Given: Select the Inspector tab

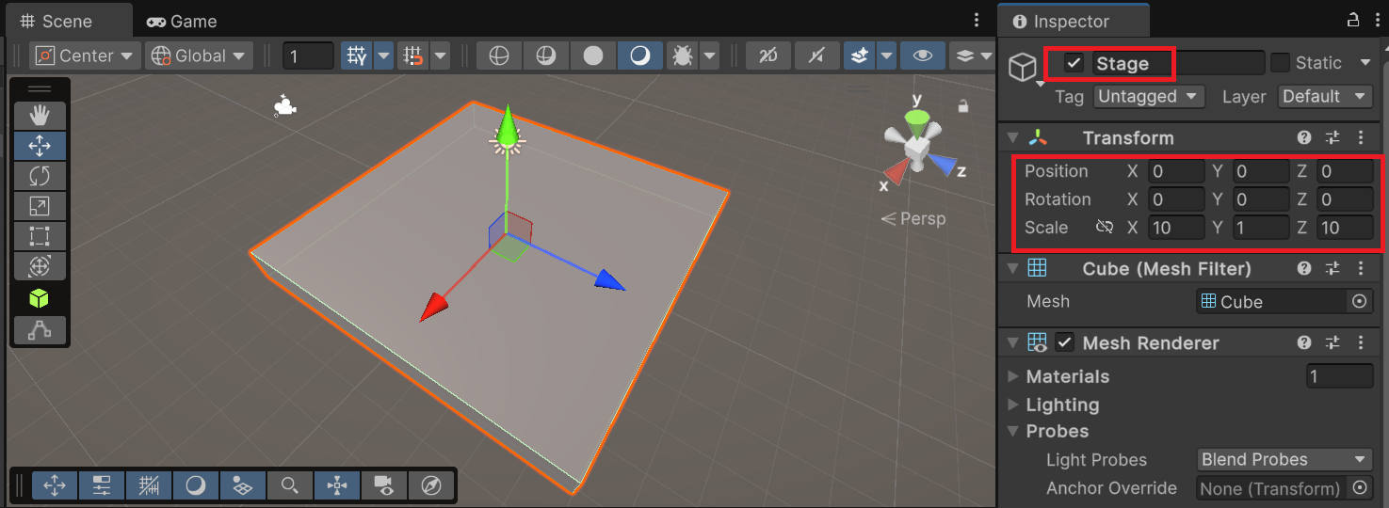Looking at the screenshot, I should tap(1061, 21).
